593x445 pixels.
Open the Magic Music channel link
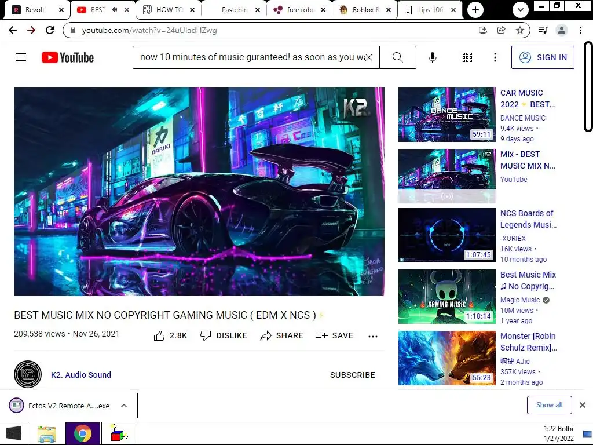point(520,300)
